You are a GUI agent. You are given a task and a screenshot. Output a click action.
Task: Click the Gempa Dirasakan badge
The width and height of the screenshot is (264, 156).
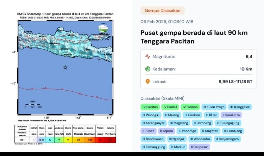tap(162, 10)
